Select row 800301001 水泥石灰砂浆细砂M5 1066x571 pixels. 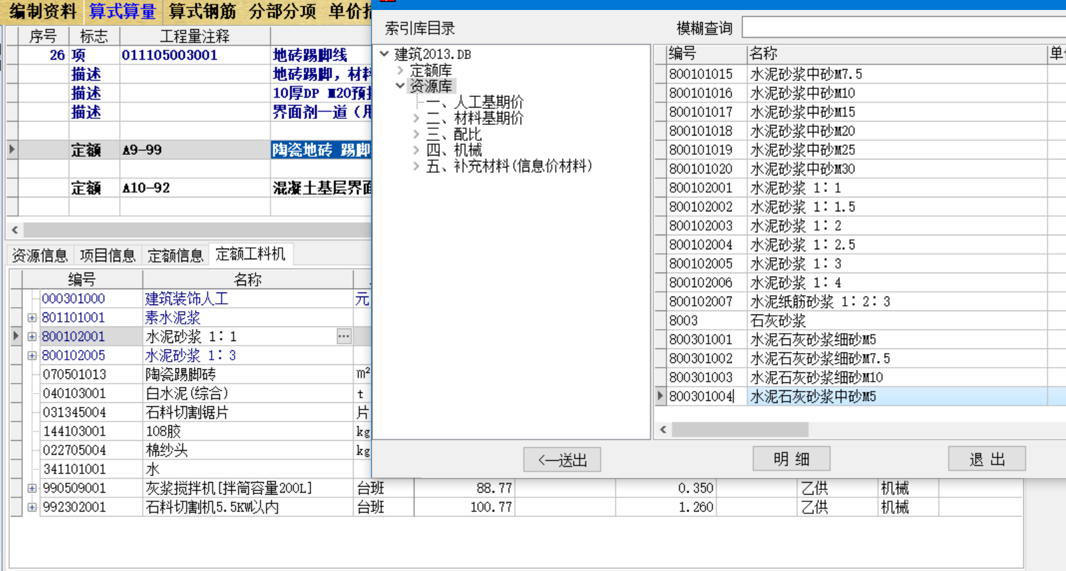(x=860, y=339)
